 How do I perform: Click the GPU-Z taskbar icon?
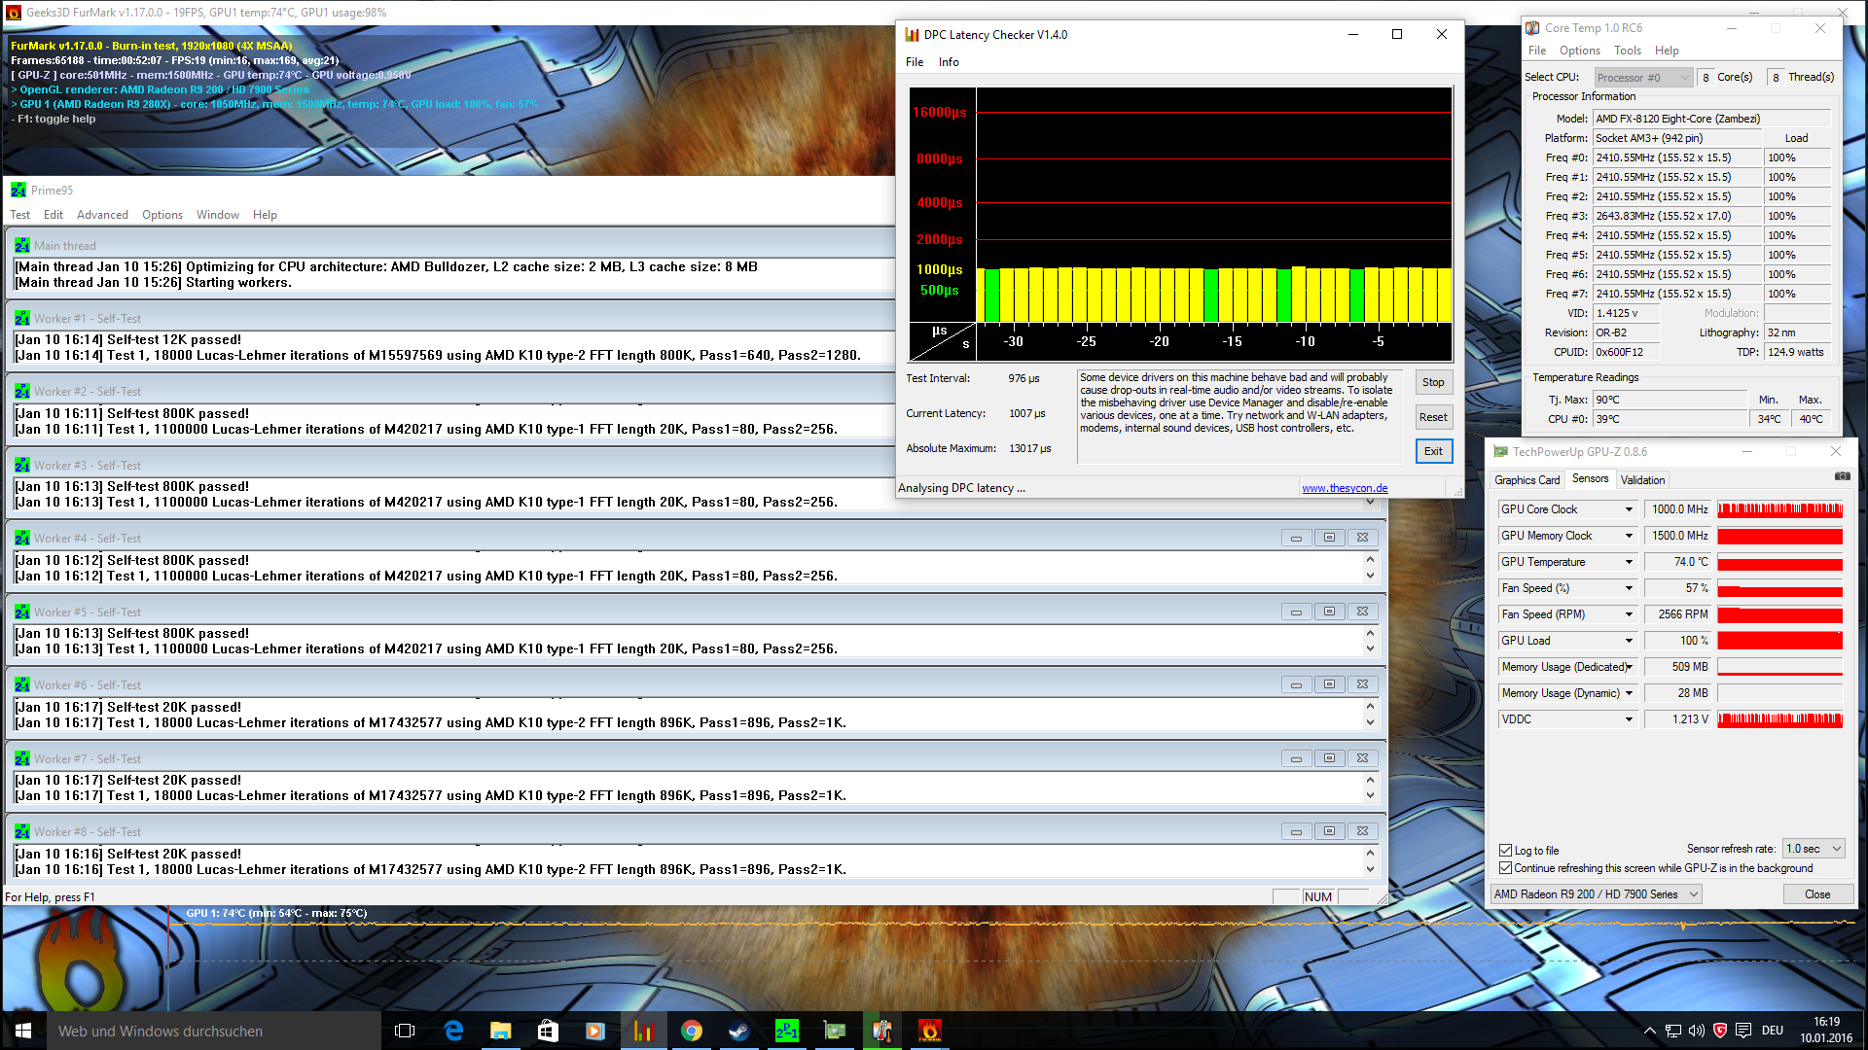pyautogui.click(x=834, y=1031)
